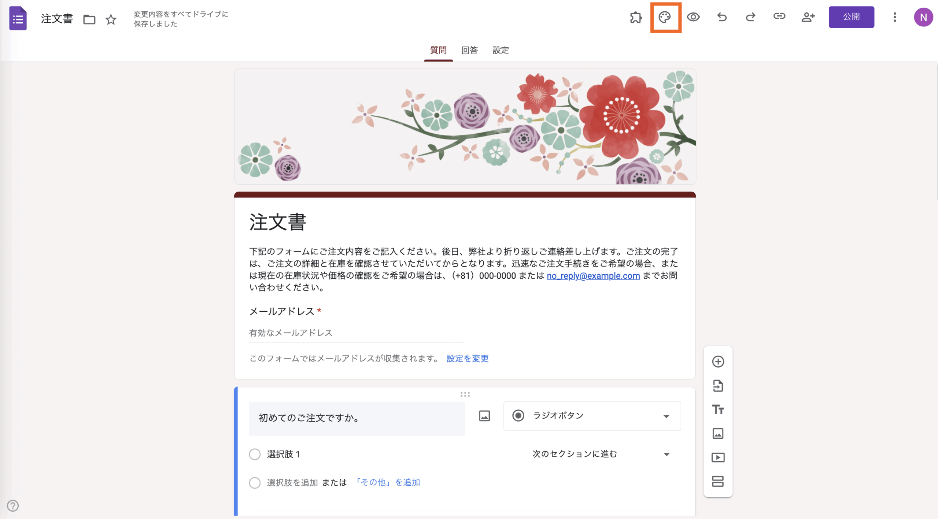Click the undo arrow icon
This screenshot has height=519, width=938.
click(x=722, y=17)
